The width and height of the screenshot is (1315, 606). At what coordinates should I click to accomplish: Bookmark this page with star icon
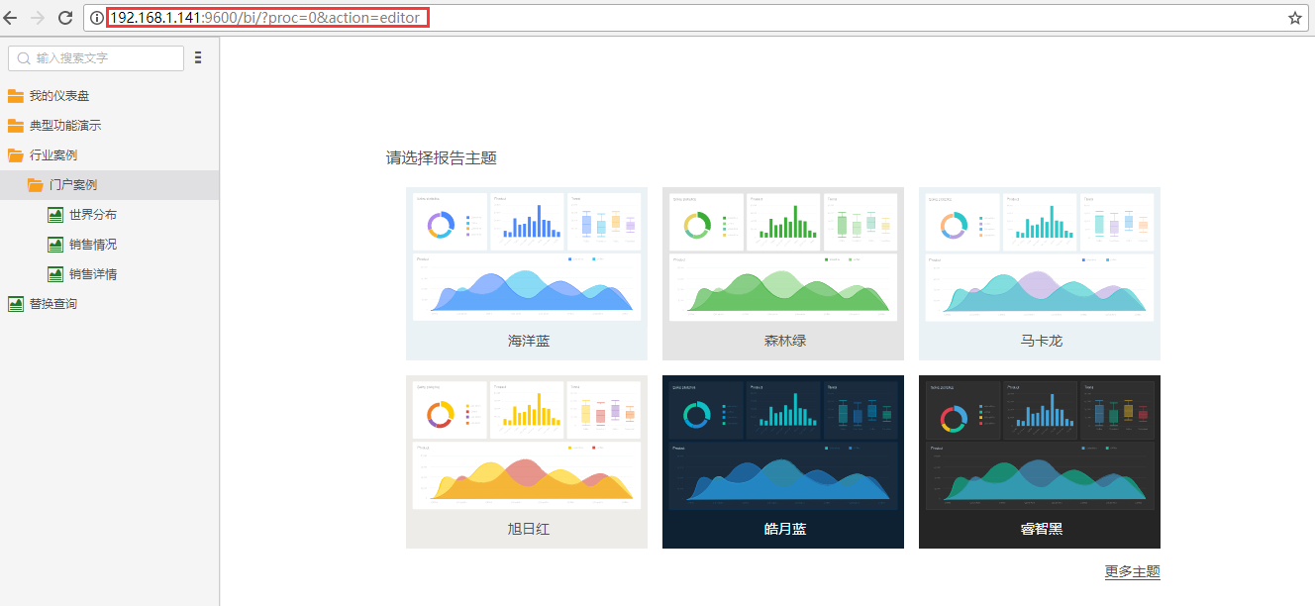pyautogui.click(x=1294, y=18)
